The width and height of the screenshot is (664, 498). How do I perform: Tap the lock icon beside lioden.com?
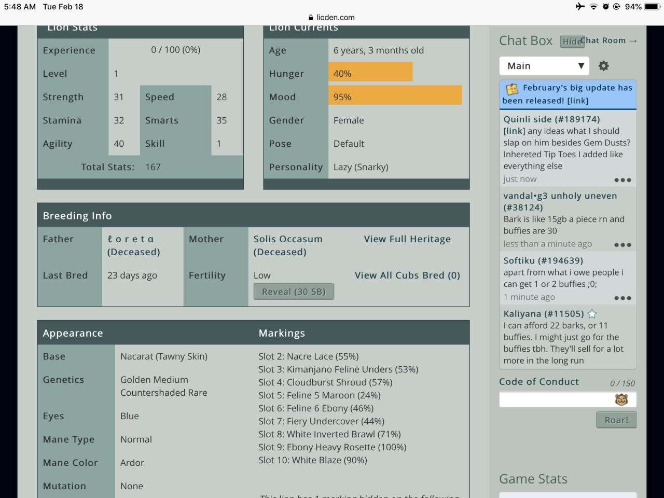click(311, 17)
